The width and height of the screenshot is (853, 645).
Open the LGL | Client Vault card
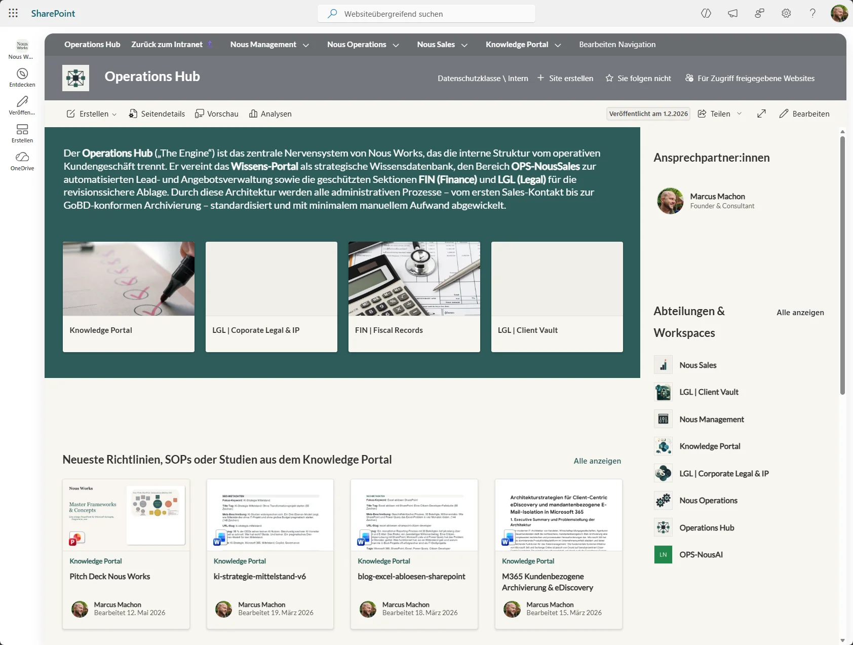click(557, 297)
